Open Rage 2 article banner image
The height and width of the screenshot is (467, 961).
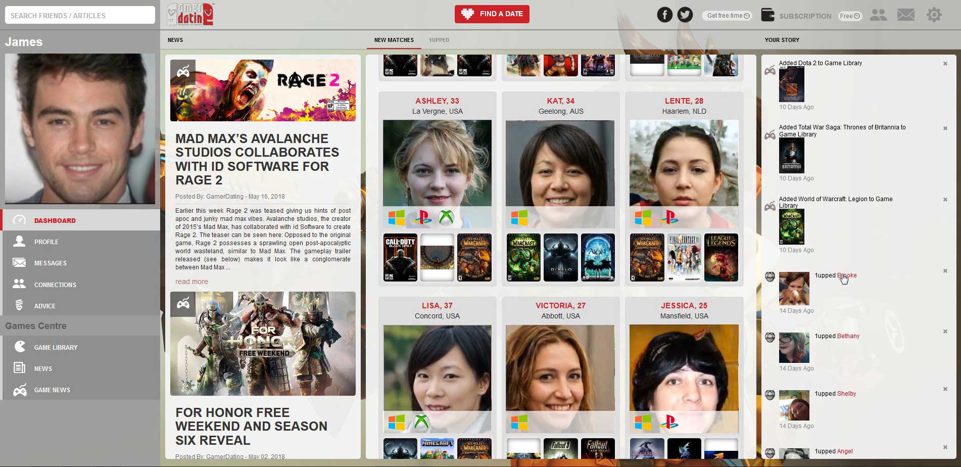[263, 90]
